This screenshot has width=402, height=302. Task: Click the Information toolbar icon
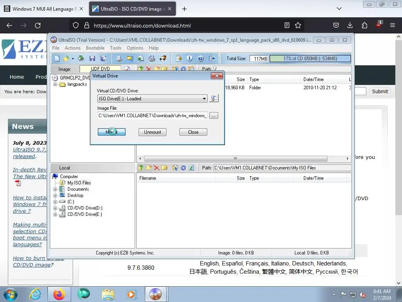(x=190, y=59)
